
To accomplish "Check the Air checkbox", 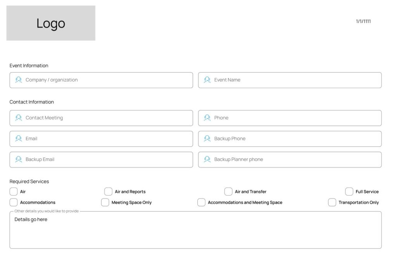I will 14,192.
